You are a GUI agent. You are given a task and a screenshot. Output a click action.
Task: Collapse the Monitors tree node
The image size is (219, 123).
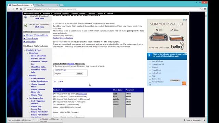27,76
